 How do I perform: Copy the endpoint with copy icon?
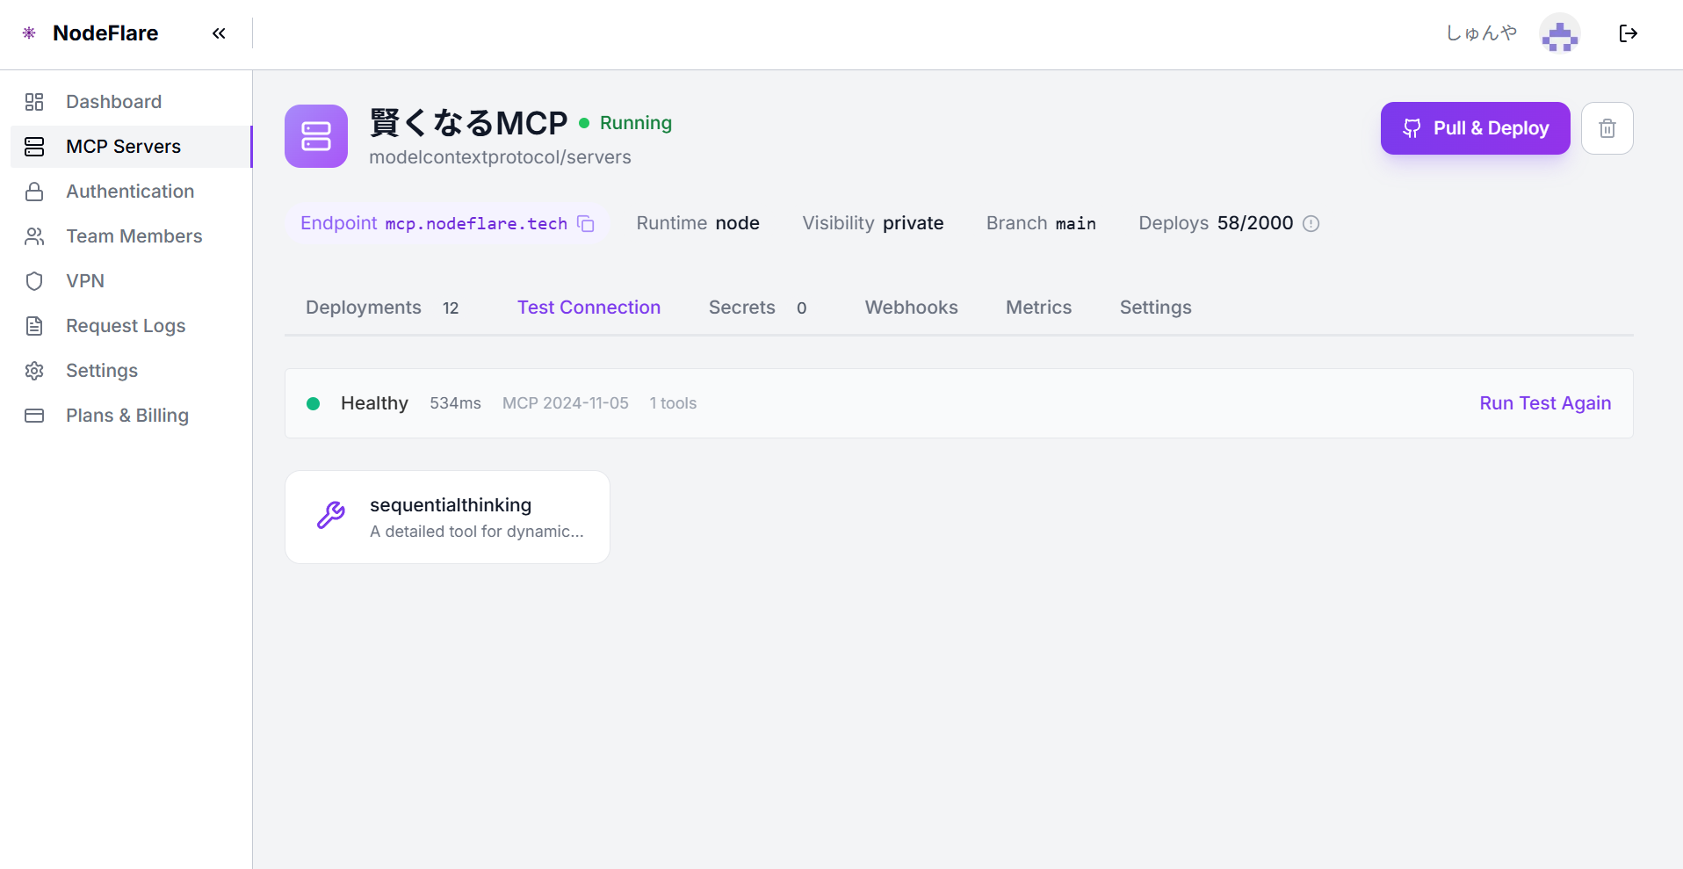coord(586,224)
